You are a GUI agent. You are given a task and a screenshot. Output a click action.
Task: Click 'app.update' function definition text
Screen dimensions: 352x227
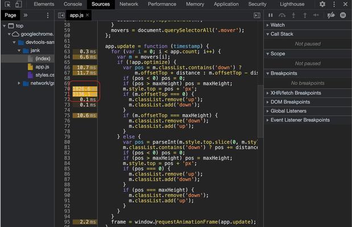click(x=120, y=46)
